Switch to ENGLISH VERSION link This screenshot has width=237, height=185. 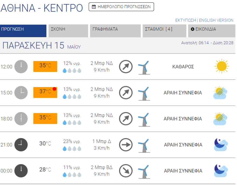coord(216,20)
